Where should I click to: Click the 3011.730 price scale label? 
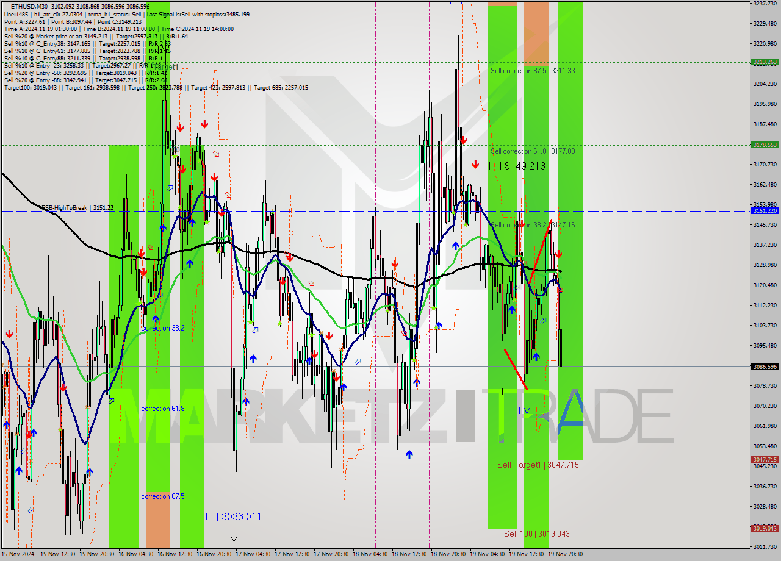click(x=765, y=547)
